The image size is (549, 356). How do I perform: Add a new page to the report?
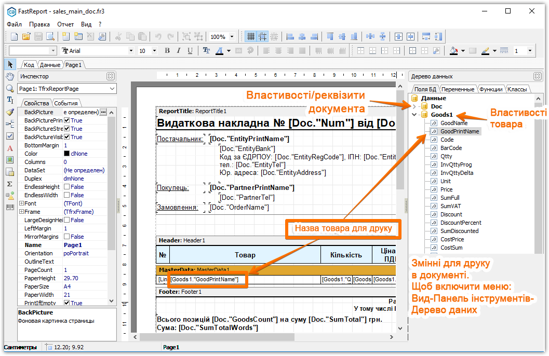[66, 36]
